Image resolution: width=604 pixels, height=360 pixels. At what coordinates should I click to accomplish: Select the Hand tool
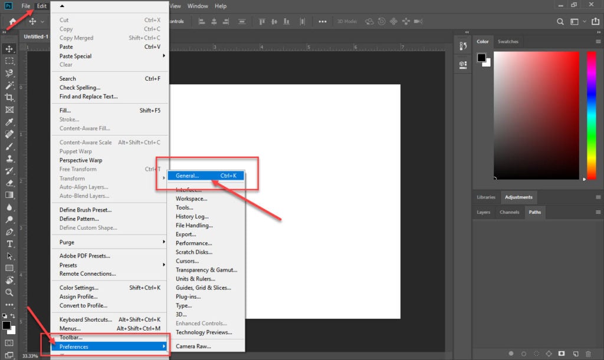pos(9,280)
